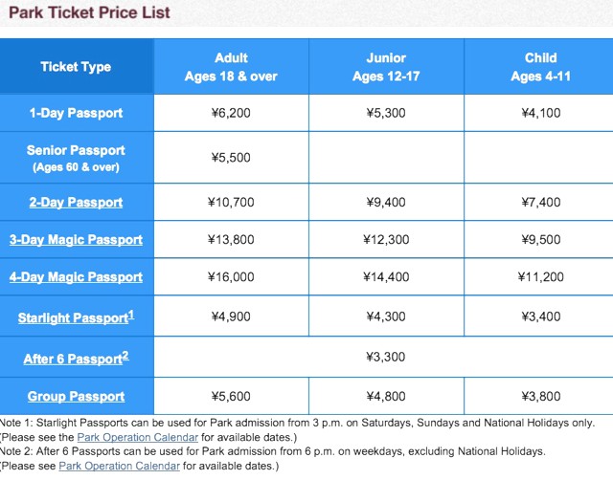Viewport: 613px width, 480px height.
Task: Select the Junior Ages 12-17 header
Action: click(x=386, y=67)
